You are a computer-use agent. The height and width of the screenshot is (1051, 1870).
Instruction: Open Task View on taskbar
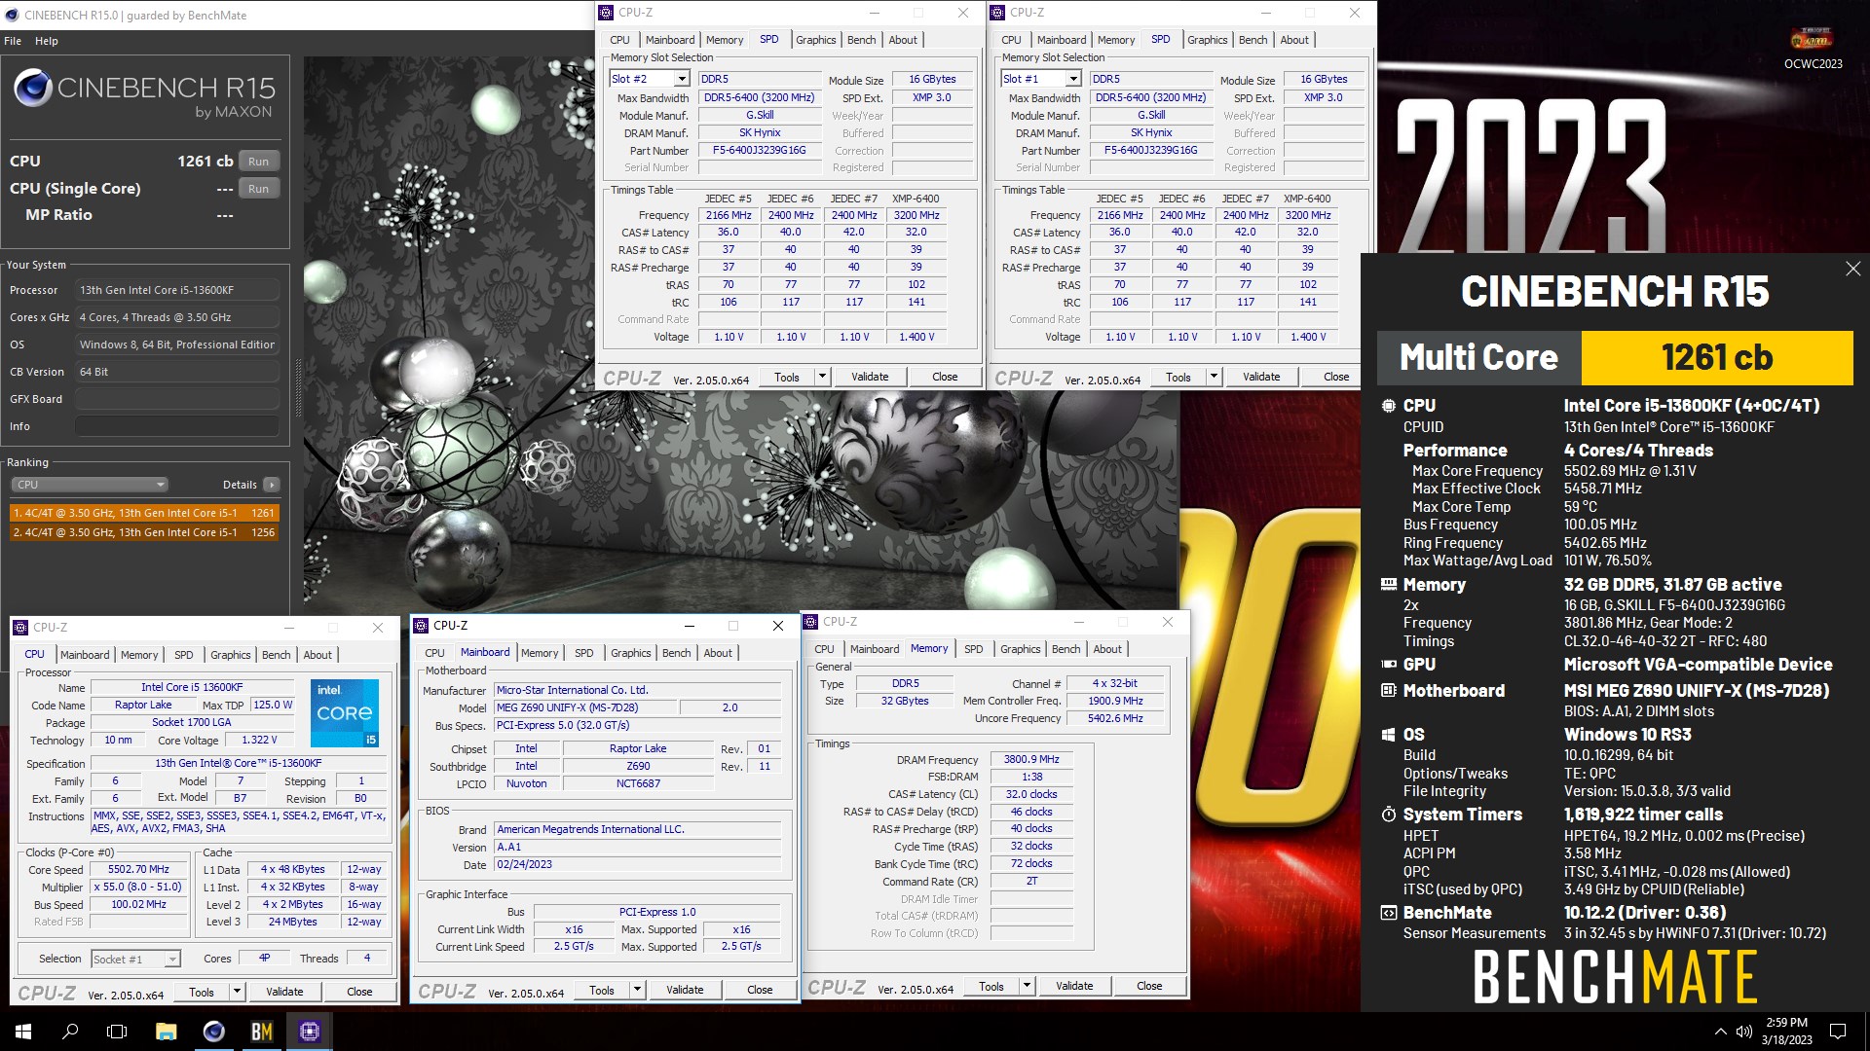(117, 1032)
